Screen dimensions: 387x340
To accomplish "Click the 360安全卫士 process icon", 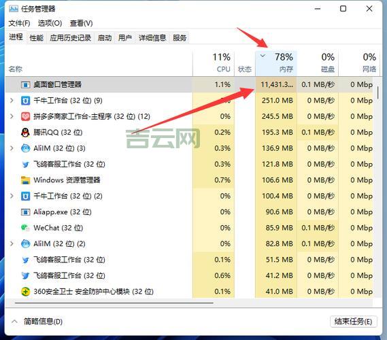I will point(25,292).
